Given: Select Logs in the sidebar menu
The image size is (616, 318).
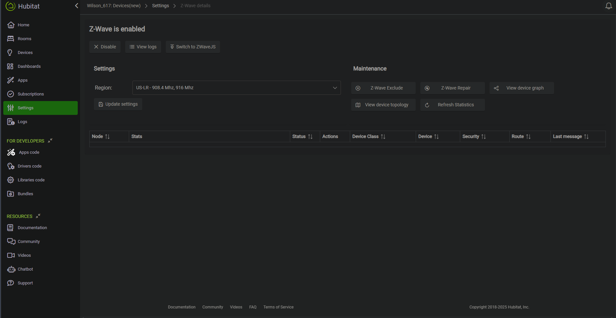Looking at the screenshot, I should (22, 122).
